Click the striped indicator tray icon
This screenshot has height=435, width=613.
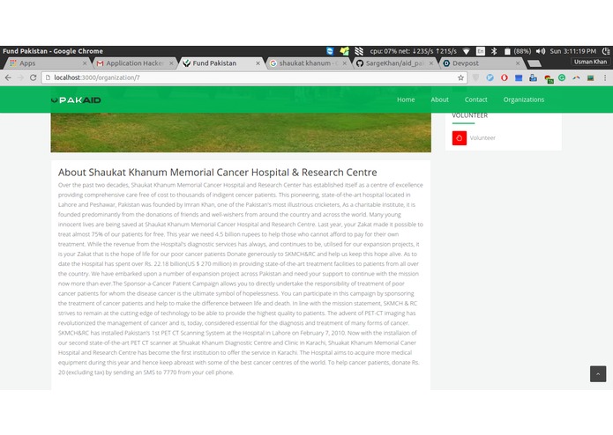359,51
